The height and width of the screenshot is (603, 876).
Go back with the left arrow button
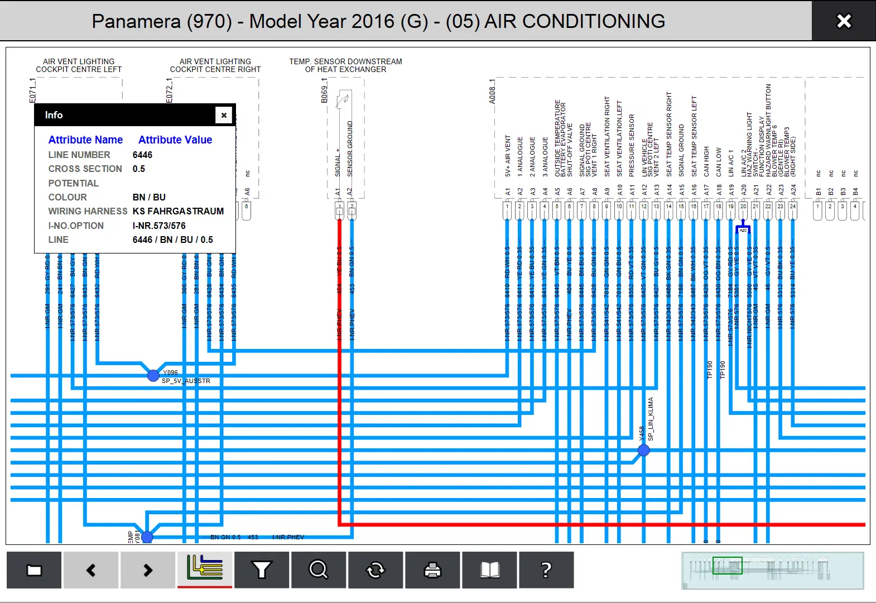tap(91, 570)
